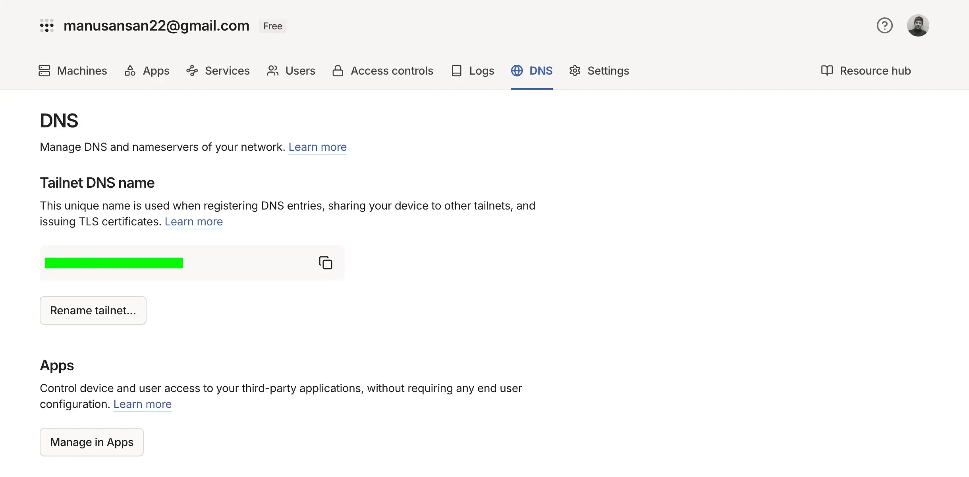
Task: Copy the tailnet DNS name
Action: coord(325,263)
